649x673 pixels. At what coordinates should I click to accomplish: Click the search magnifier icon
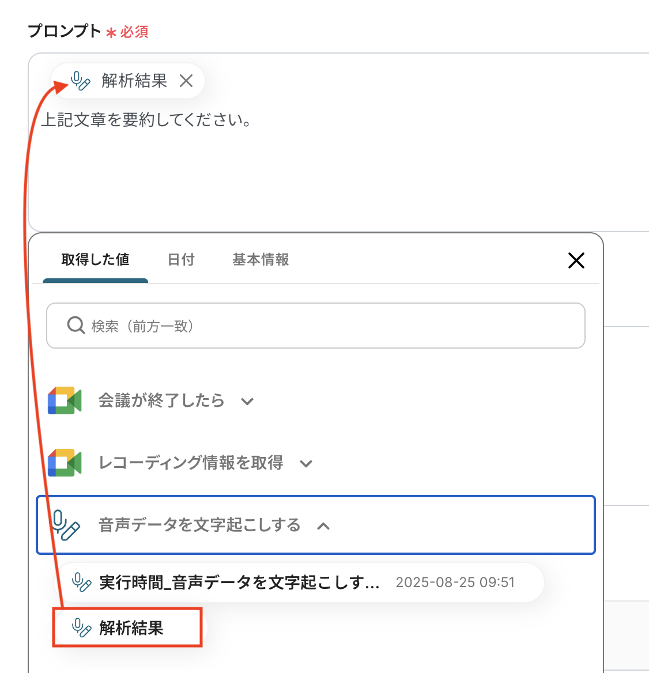(x=76, y=326)
